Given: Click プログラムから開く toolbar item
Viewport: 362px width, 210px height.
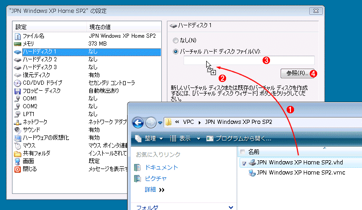Looking at the screenshot, I should tap(239, 139).
